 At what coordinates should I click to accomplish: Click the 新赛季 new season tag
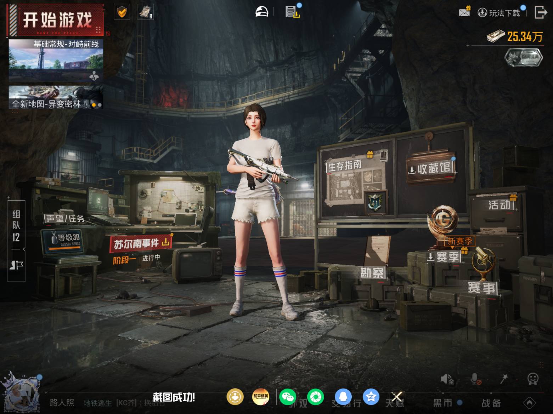point(459,241)
